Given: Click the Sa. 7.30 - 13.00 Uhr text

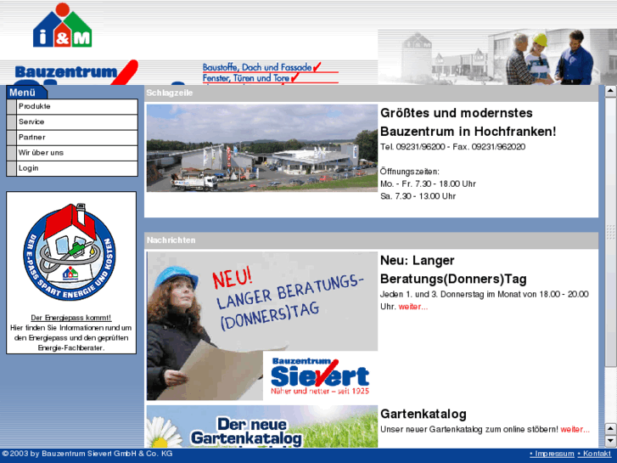Looking at the screenshot, I should [418, 196].
